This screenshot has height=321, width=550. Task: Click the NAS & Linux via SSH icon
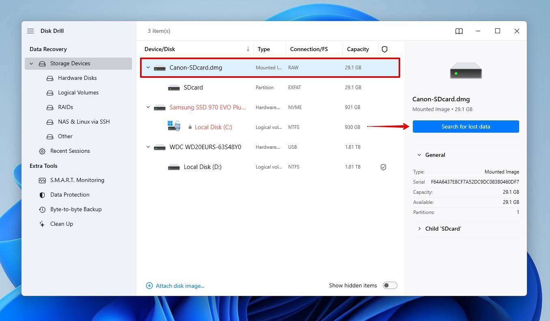(50, 122)
